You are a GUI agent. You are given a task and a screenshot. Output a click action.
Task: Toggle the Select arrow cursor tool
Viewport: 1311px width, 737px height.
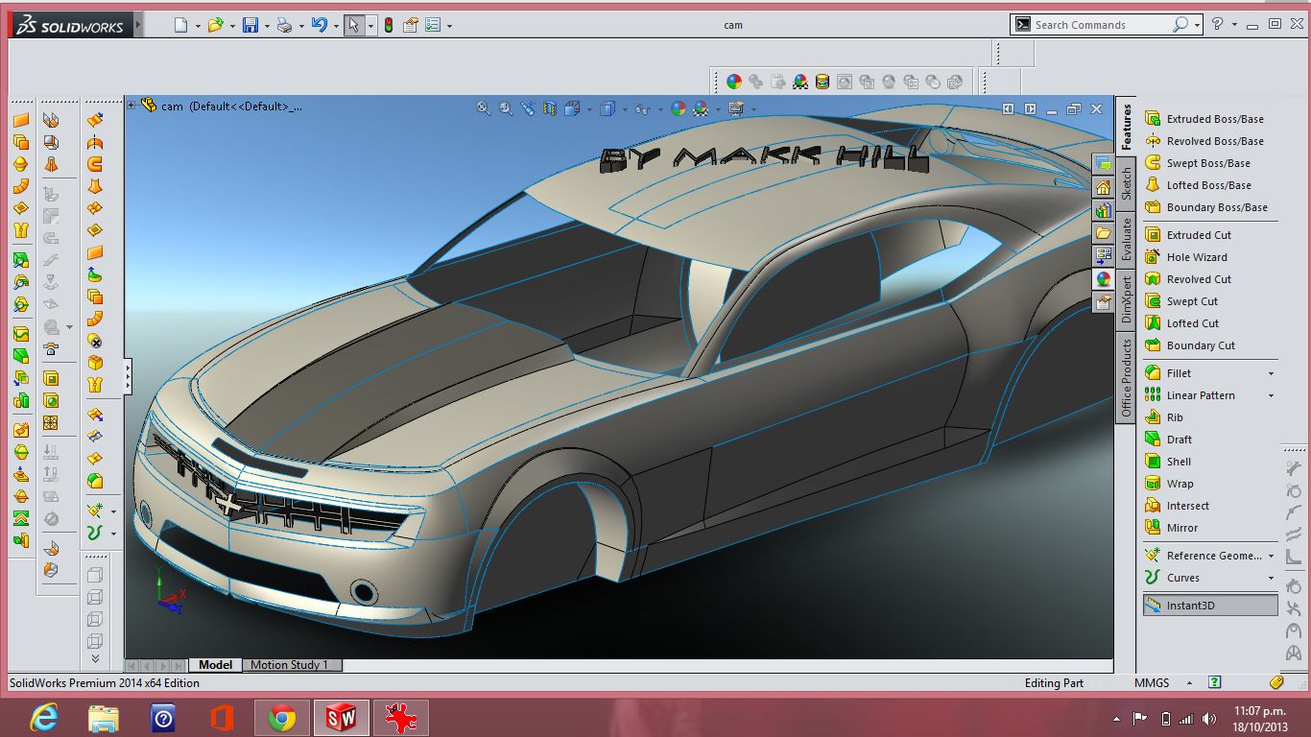[354, 26]
